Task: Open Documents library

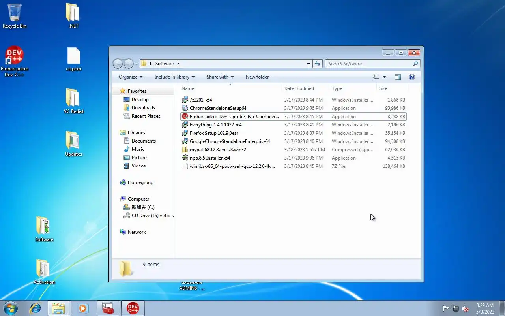Action: point(144,141)
